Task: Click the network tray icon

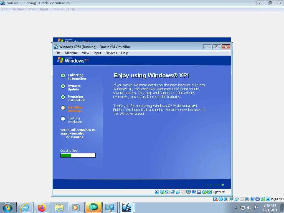Action: pyautogui.click(x=242, y=208)
